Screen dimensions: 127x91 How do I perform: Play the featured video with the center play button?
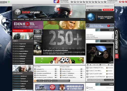[x=100, y=53]
